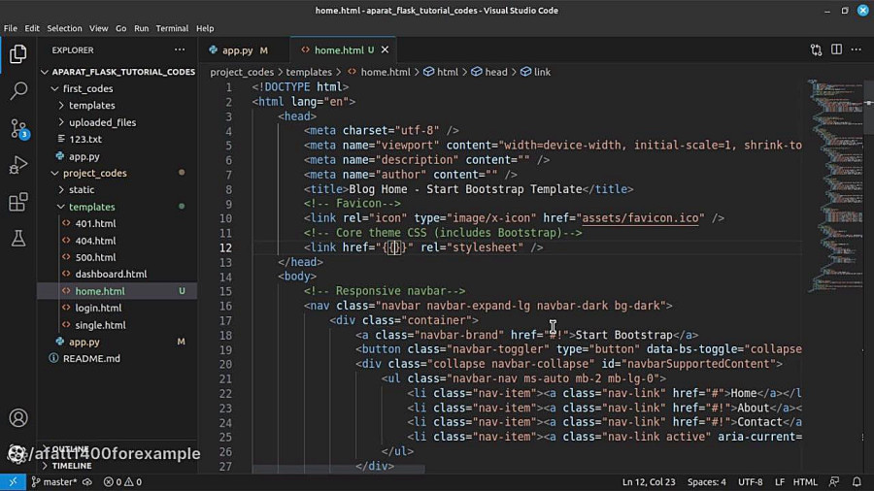Viewport: 874px width, 491px height.
Task: Open the View menu
Action: pyautogui.click(x=99, y=28)
